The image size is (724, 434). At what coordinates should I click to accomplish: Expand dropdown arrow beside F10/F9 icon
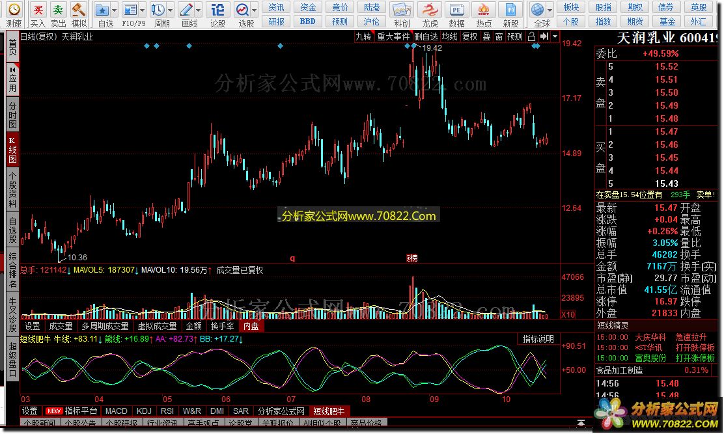[142, 10]
